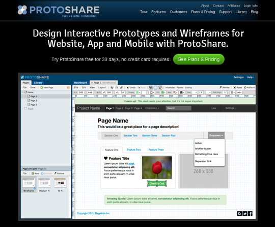Open the Edit menu in editor toolbar
The width and height of the screenshot is (275, 227).
(84, 88)
